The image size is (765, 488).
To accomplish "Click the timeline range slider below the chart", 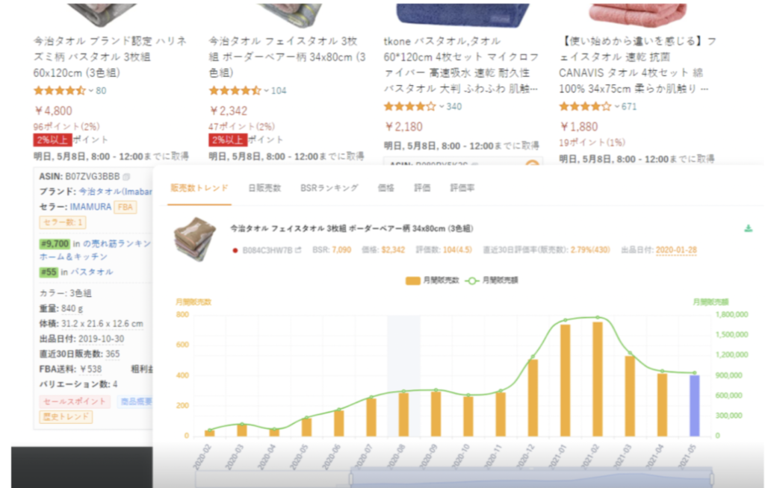I will pyautogui.click(x=530, y=478).
